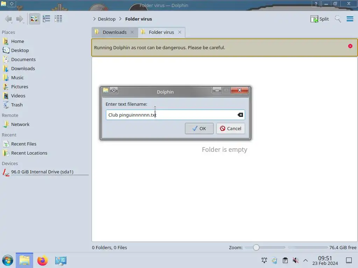Switch to the Folder virus tab
The width and height of the screenshot is (358, 268).
click(x=161, y=32)
